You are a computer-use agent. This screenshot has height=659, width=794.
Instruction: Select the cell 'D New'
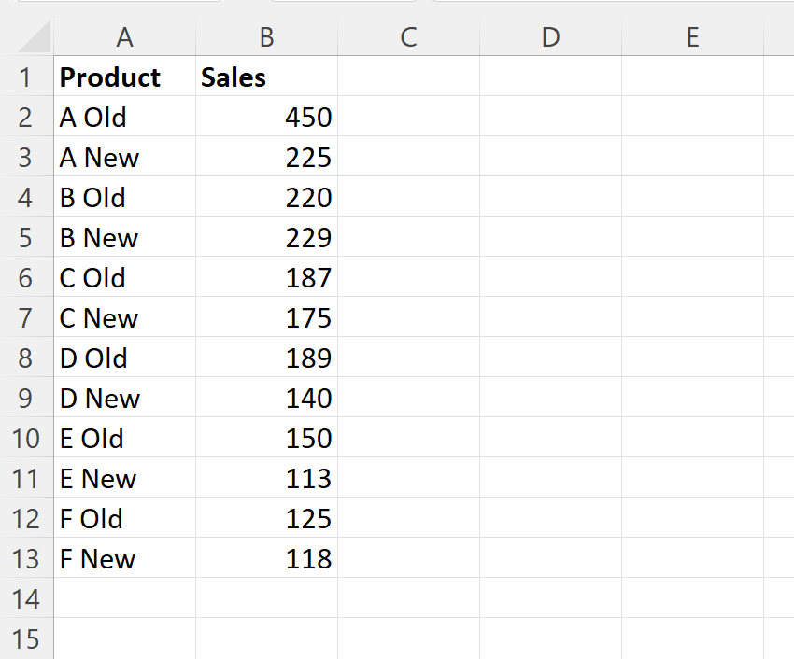[x=124, y=398]
